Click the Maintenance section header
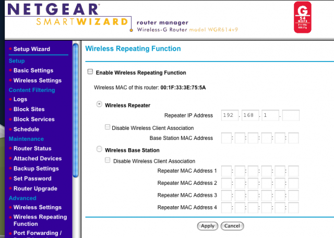 coord(26,139)
